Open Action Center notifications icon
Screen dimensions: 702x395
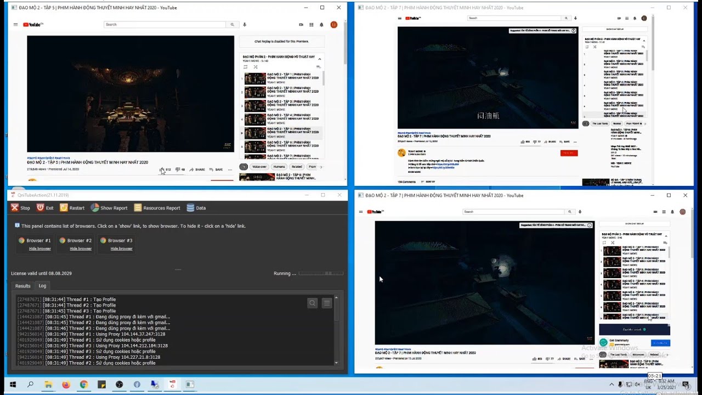click(686, 385)
